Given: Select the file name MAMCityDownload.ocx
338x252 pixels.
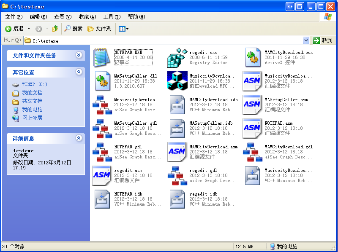Looking at the screenshot, I should point(289,52).
